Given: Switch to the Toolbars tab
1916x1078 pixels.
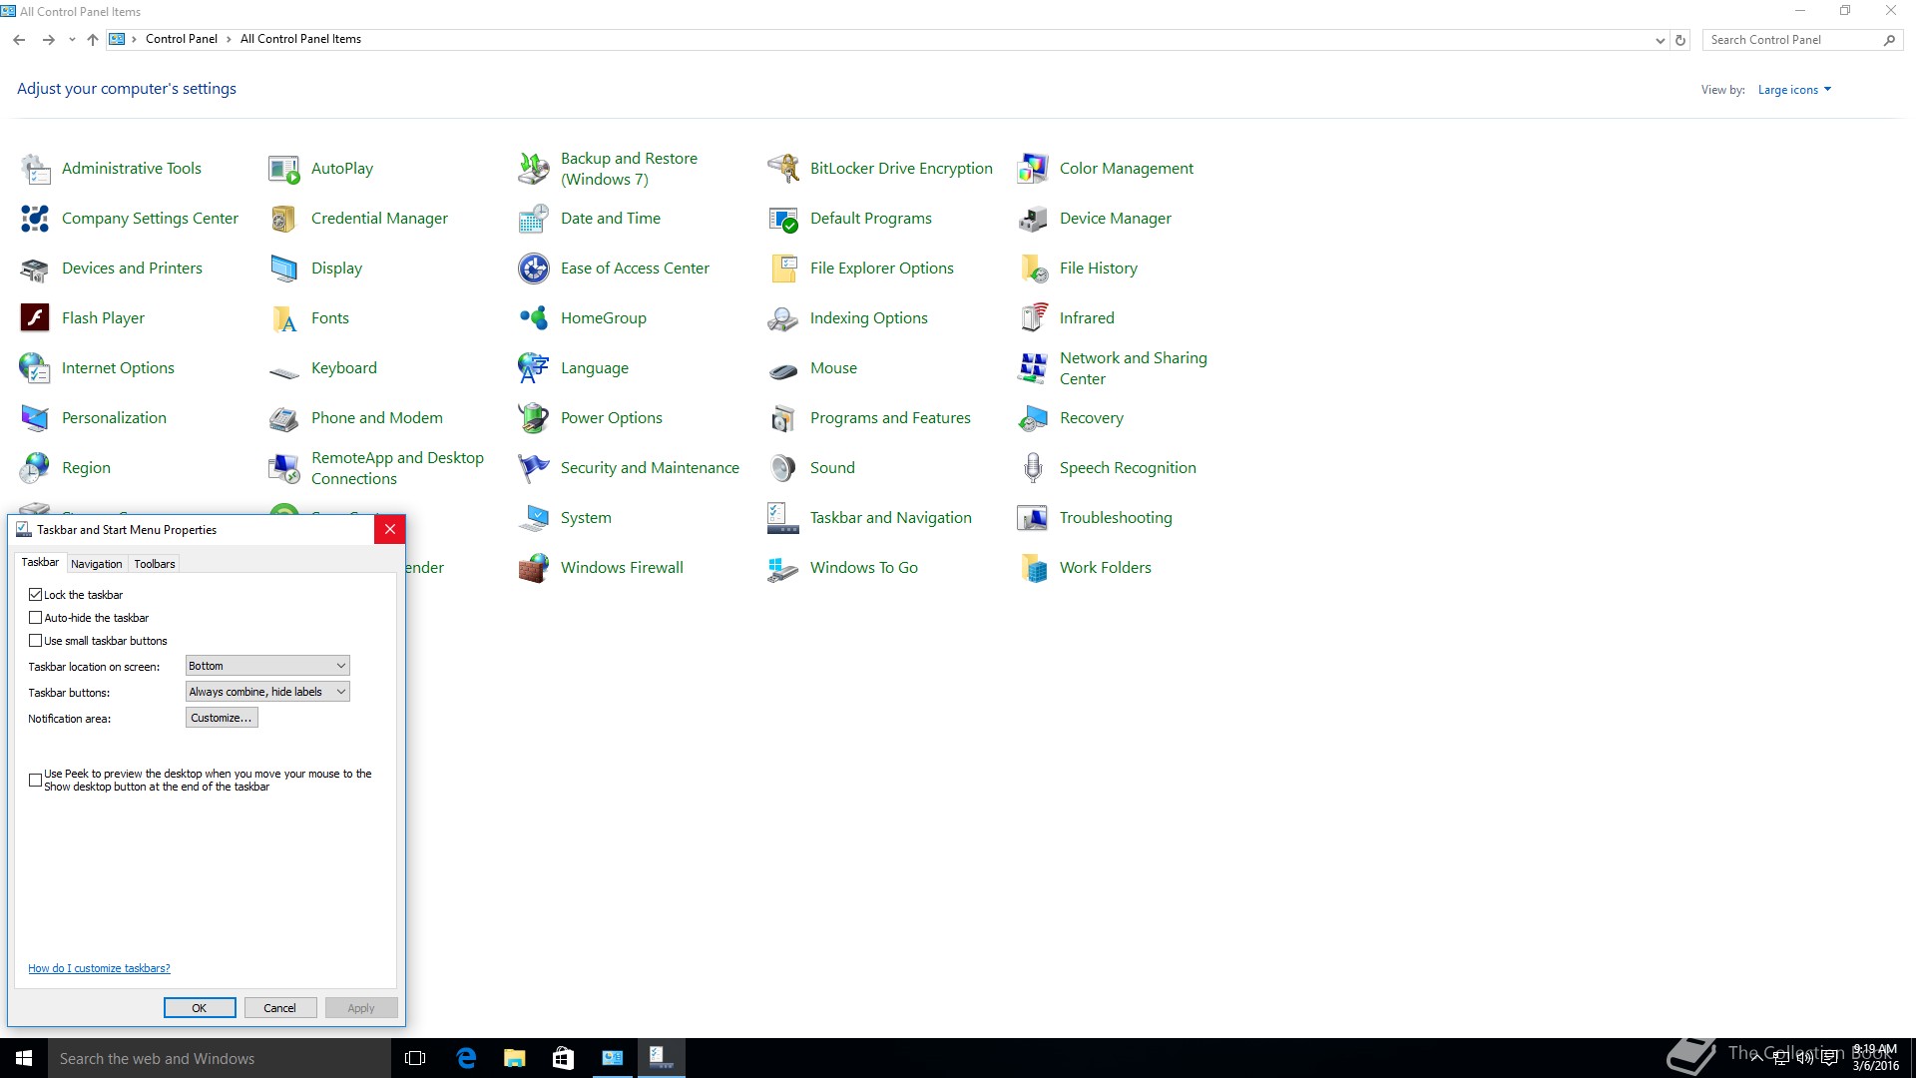Looking at the screenshot, I should [155, 564].
